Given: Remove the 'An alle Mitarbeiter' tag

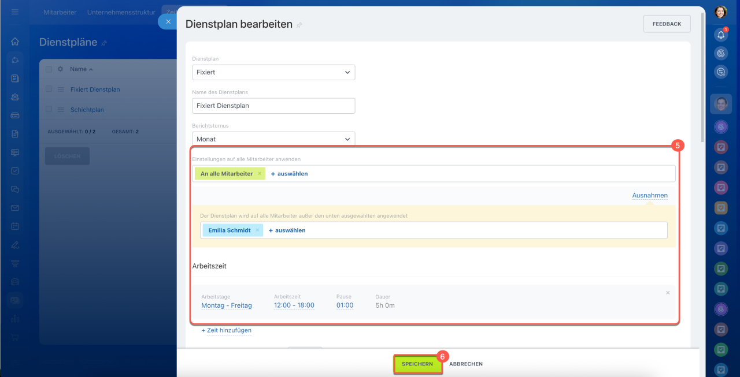Looking at the screenshot, I should click(x=260, y=174).
